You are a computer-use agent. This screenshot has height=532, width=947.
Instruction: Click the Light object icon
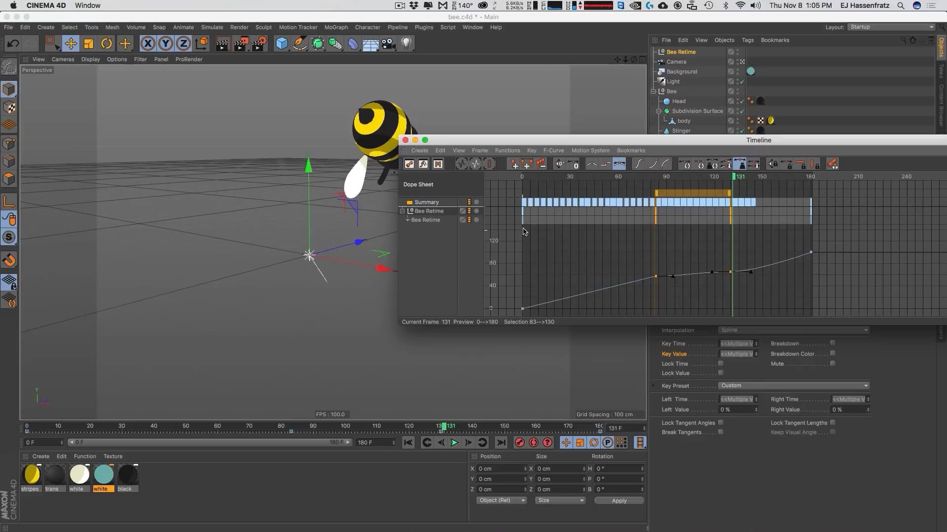tap(406, 44)
